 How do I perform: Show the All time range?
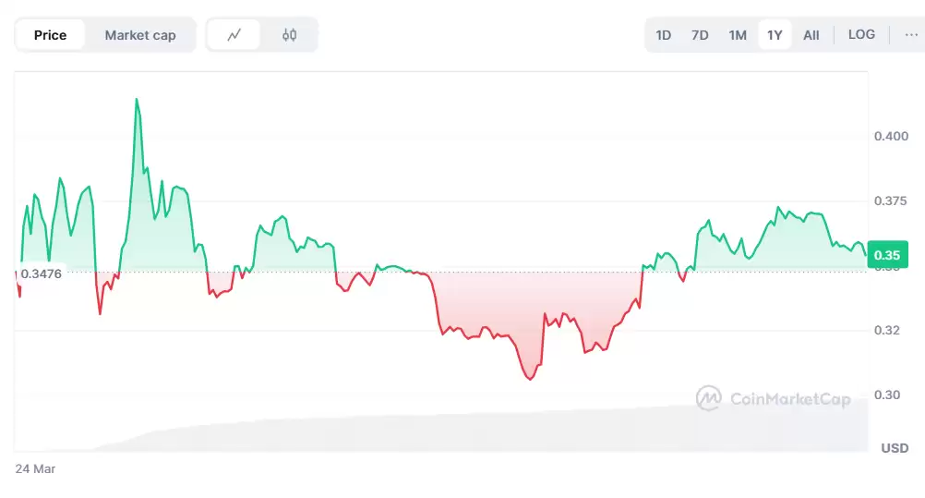(x=811, y=35)
